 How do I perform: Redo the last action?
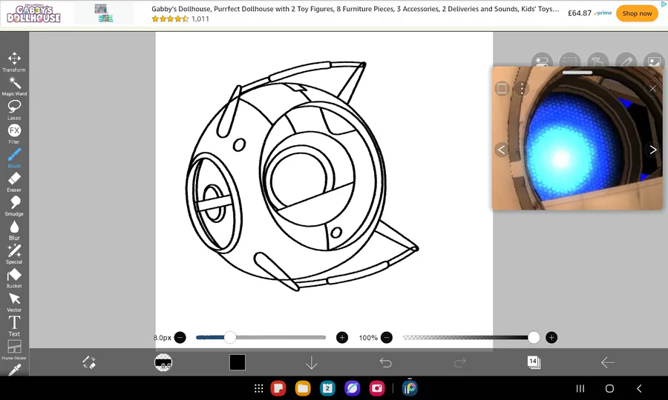point(459,363)
